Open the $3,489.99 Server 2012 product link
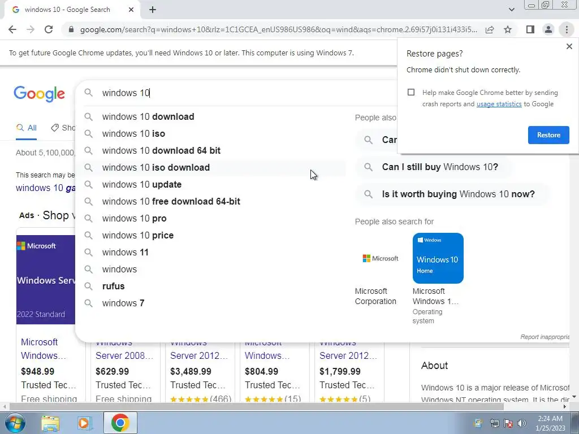This screenshot has height=434, width=579. [x=198, y=356]
